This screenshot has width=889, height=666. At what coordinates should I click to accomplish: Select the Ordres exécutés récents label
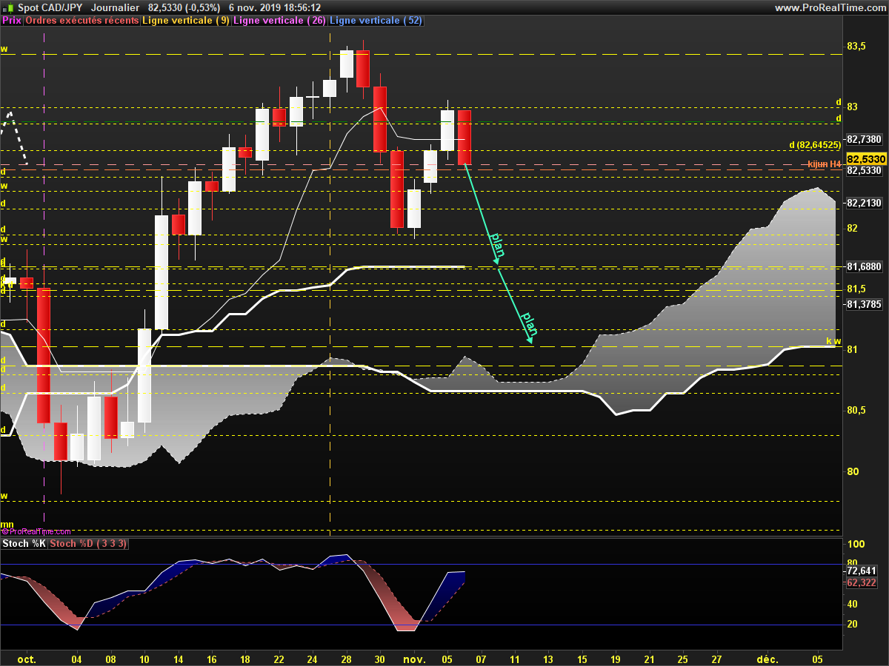(x=81, y=21)
